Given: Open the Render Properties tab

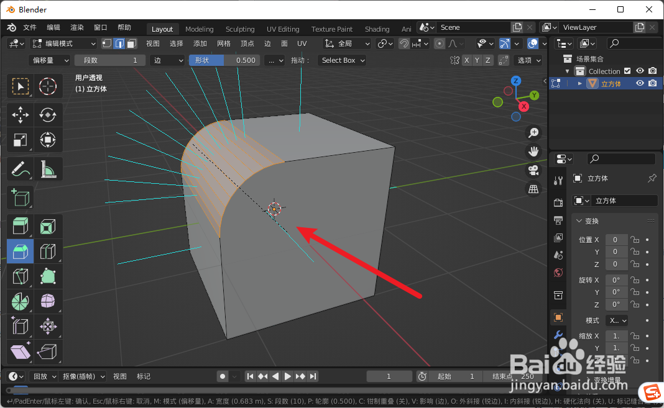Looking at the screenshot, I should [x=558, y=202].
